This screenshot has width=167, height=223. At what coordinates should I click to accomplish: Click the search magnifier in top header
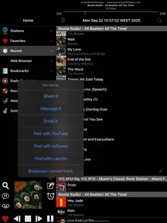(160, 20)
